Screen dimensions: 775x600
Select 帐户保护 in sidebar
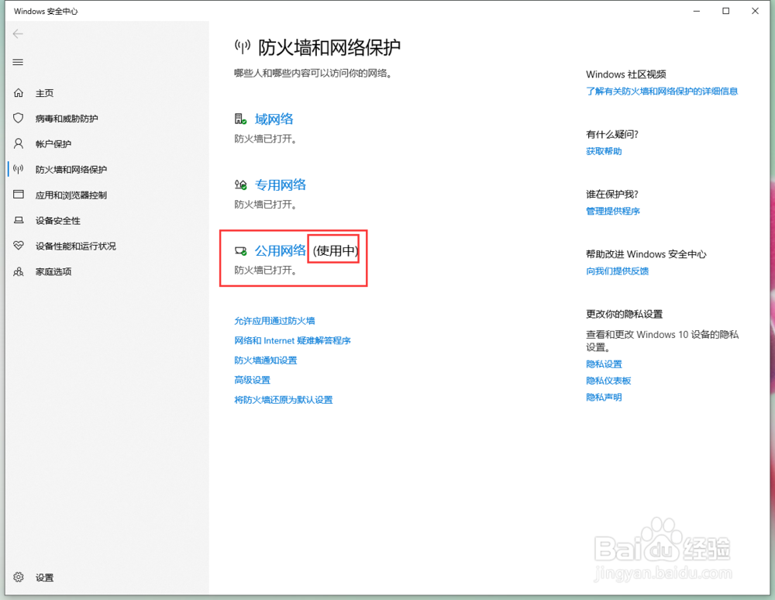click(x=53, y=144)
